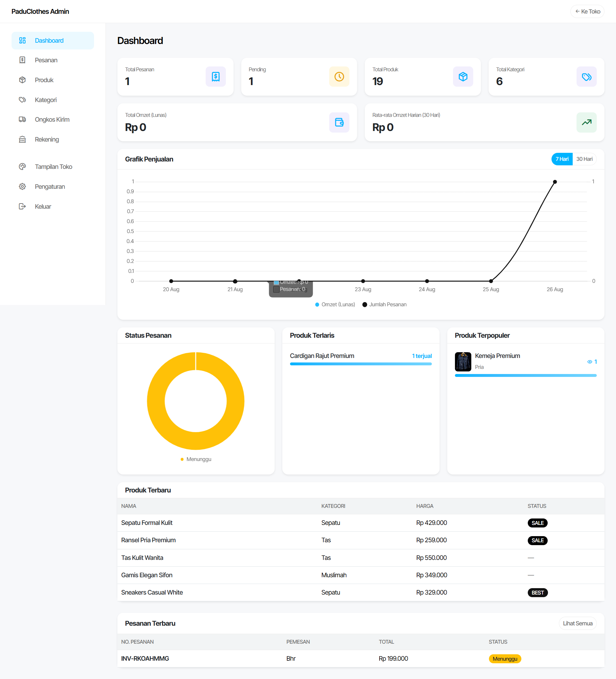Click Lihat Semua in Pesanan Terbaru

pos(577,623)
